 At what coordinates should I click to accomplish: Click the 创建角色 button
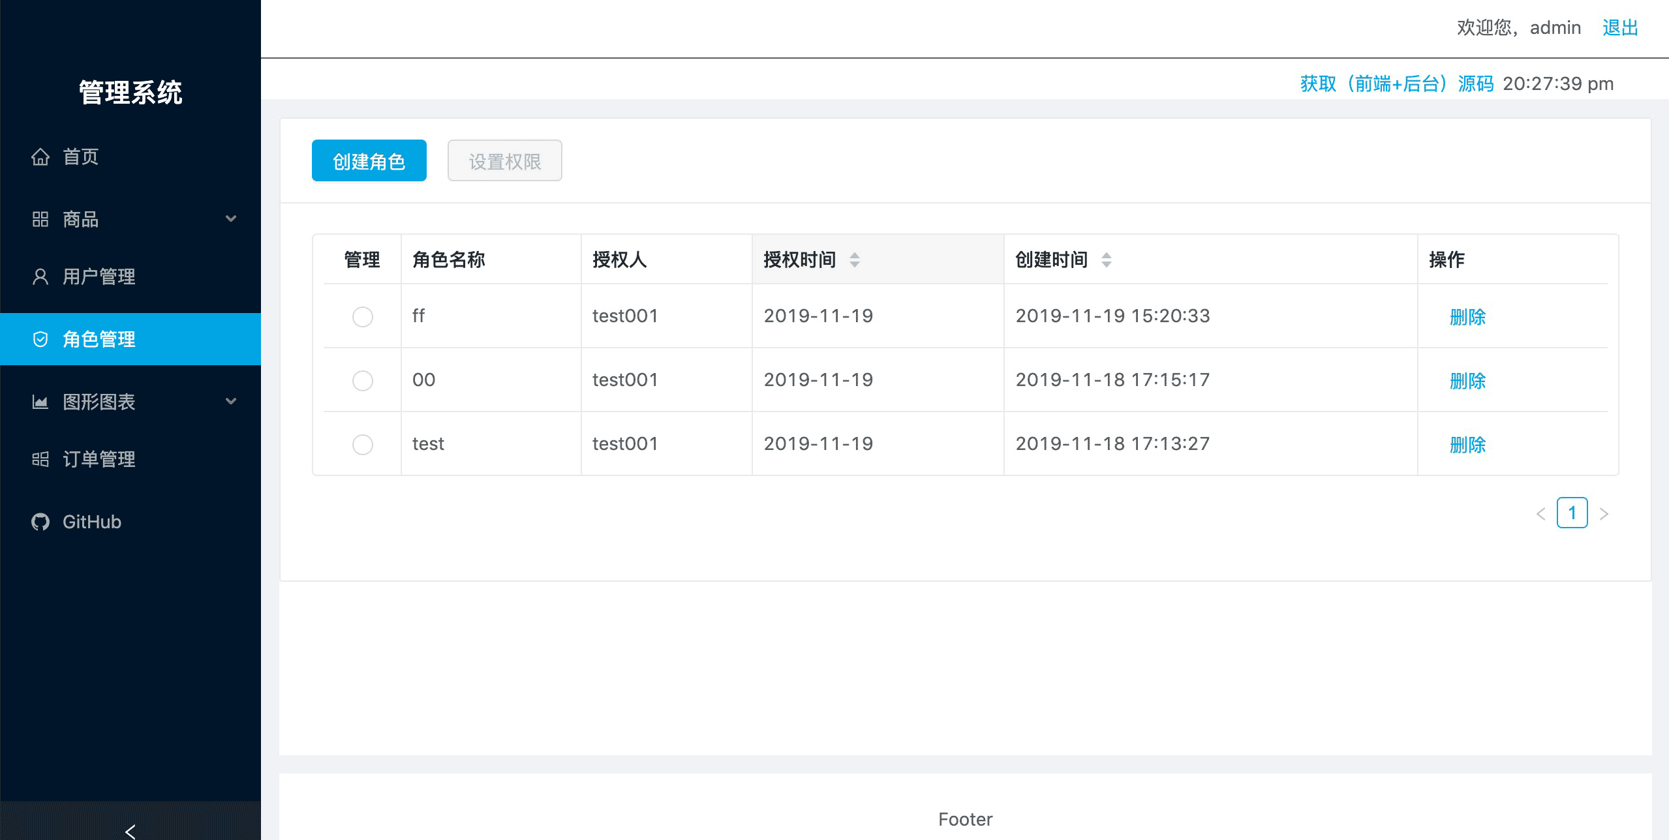(x=369, y=161)
